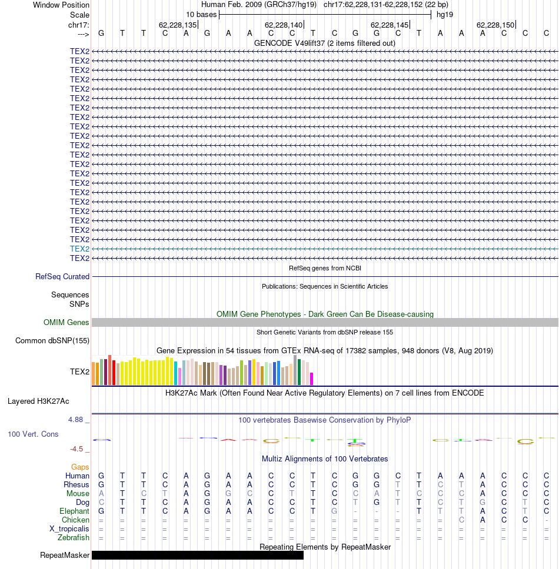Select the Zebrafish alignment row label
This screenshot has height=569, width=559.
coord(74,537)
